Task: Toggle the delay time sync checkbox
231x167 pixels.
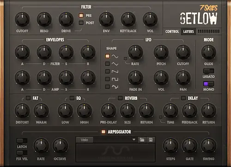Action: pyautogui.click(x=160, y=117)
